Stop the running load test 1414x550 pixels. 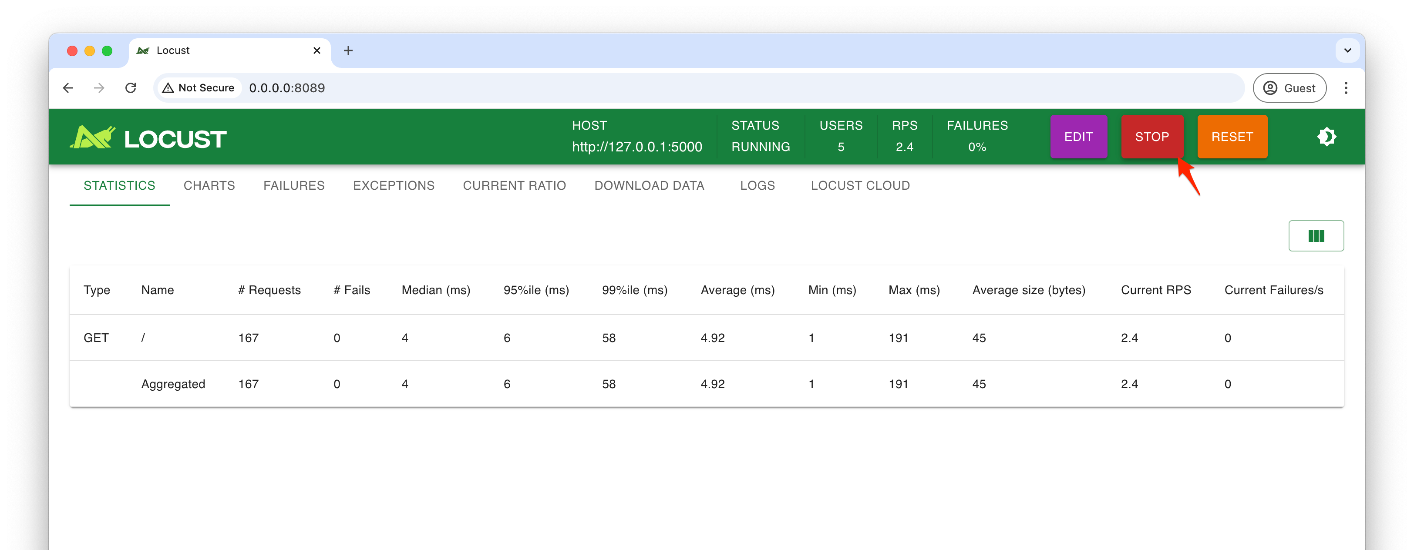(x=1151, y=137)
